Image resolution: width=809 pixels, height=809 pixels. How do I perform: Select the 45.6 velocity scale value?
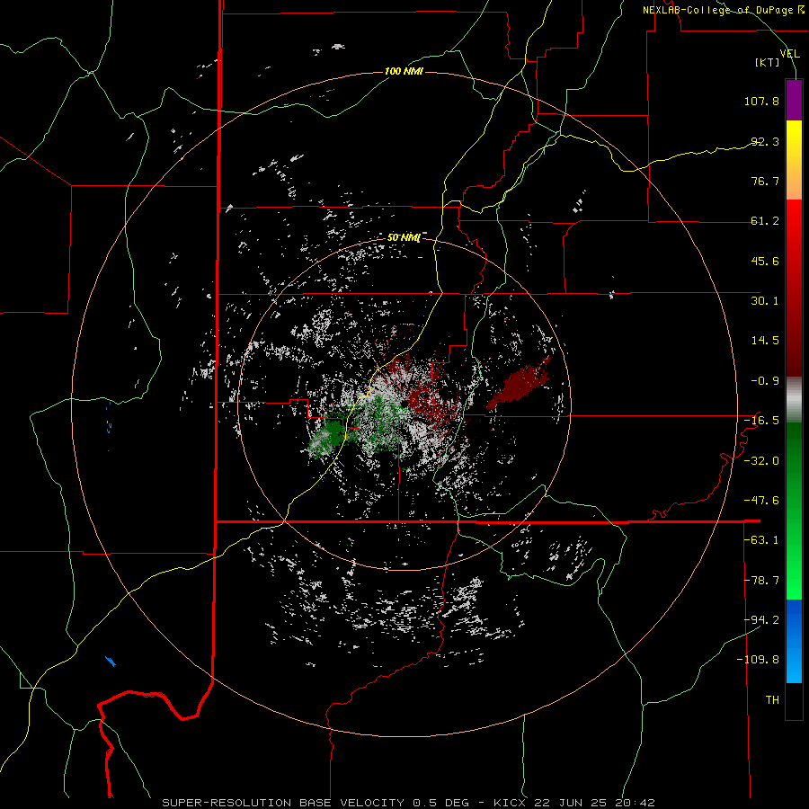pos(765,261)
